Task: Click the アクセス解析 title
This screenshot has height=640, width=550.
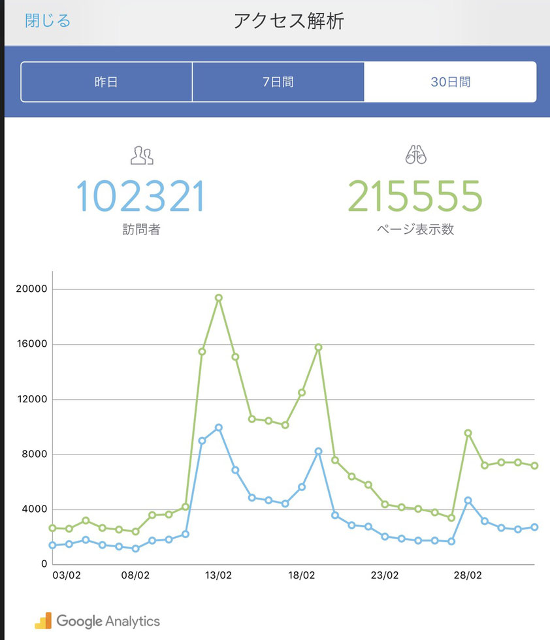Action: coord(289,21)
